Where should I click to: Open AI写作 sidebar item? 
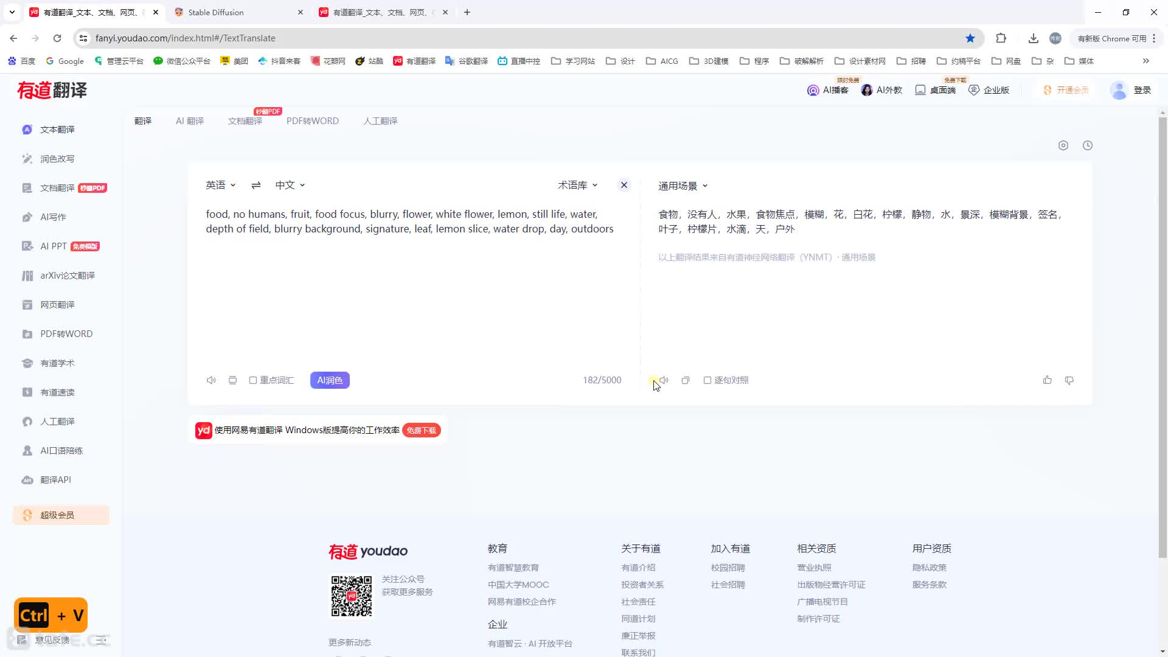coord(44,217)
